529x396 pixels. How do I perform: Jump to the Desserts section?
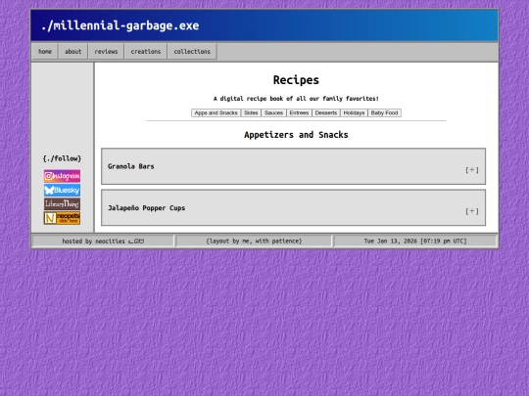[x=326, y=112]
